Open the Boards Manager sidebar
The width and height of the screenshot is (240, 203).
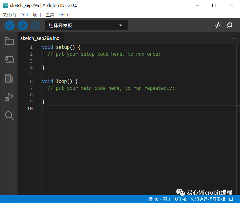(x=9, y=60)
